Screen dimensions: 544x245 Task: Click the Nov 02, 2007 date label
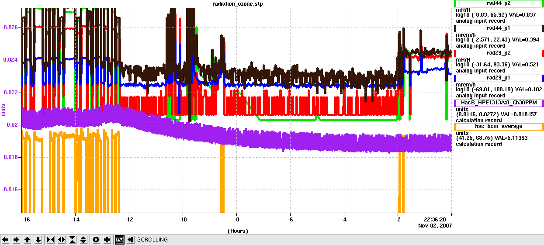[x=435, y=226]
